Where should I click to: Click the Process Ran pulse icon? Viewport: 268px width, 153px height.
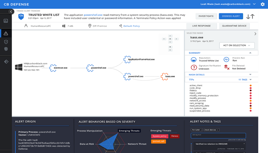click(x=226, y=59)
